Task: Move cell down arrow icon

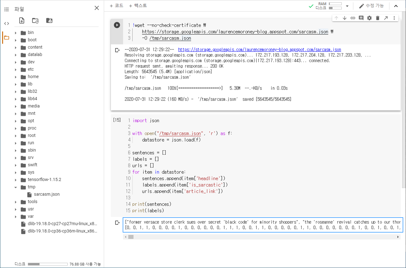Action: (345, 18)
